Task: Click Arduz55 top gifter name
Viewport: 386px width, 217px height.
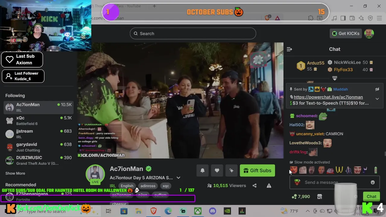Action: 315,63
